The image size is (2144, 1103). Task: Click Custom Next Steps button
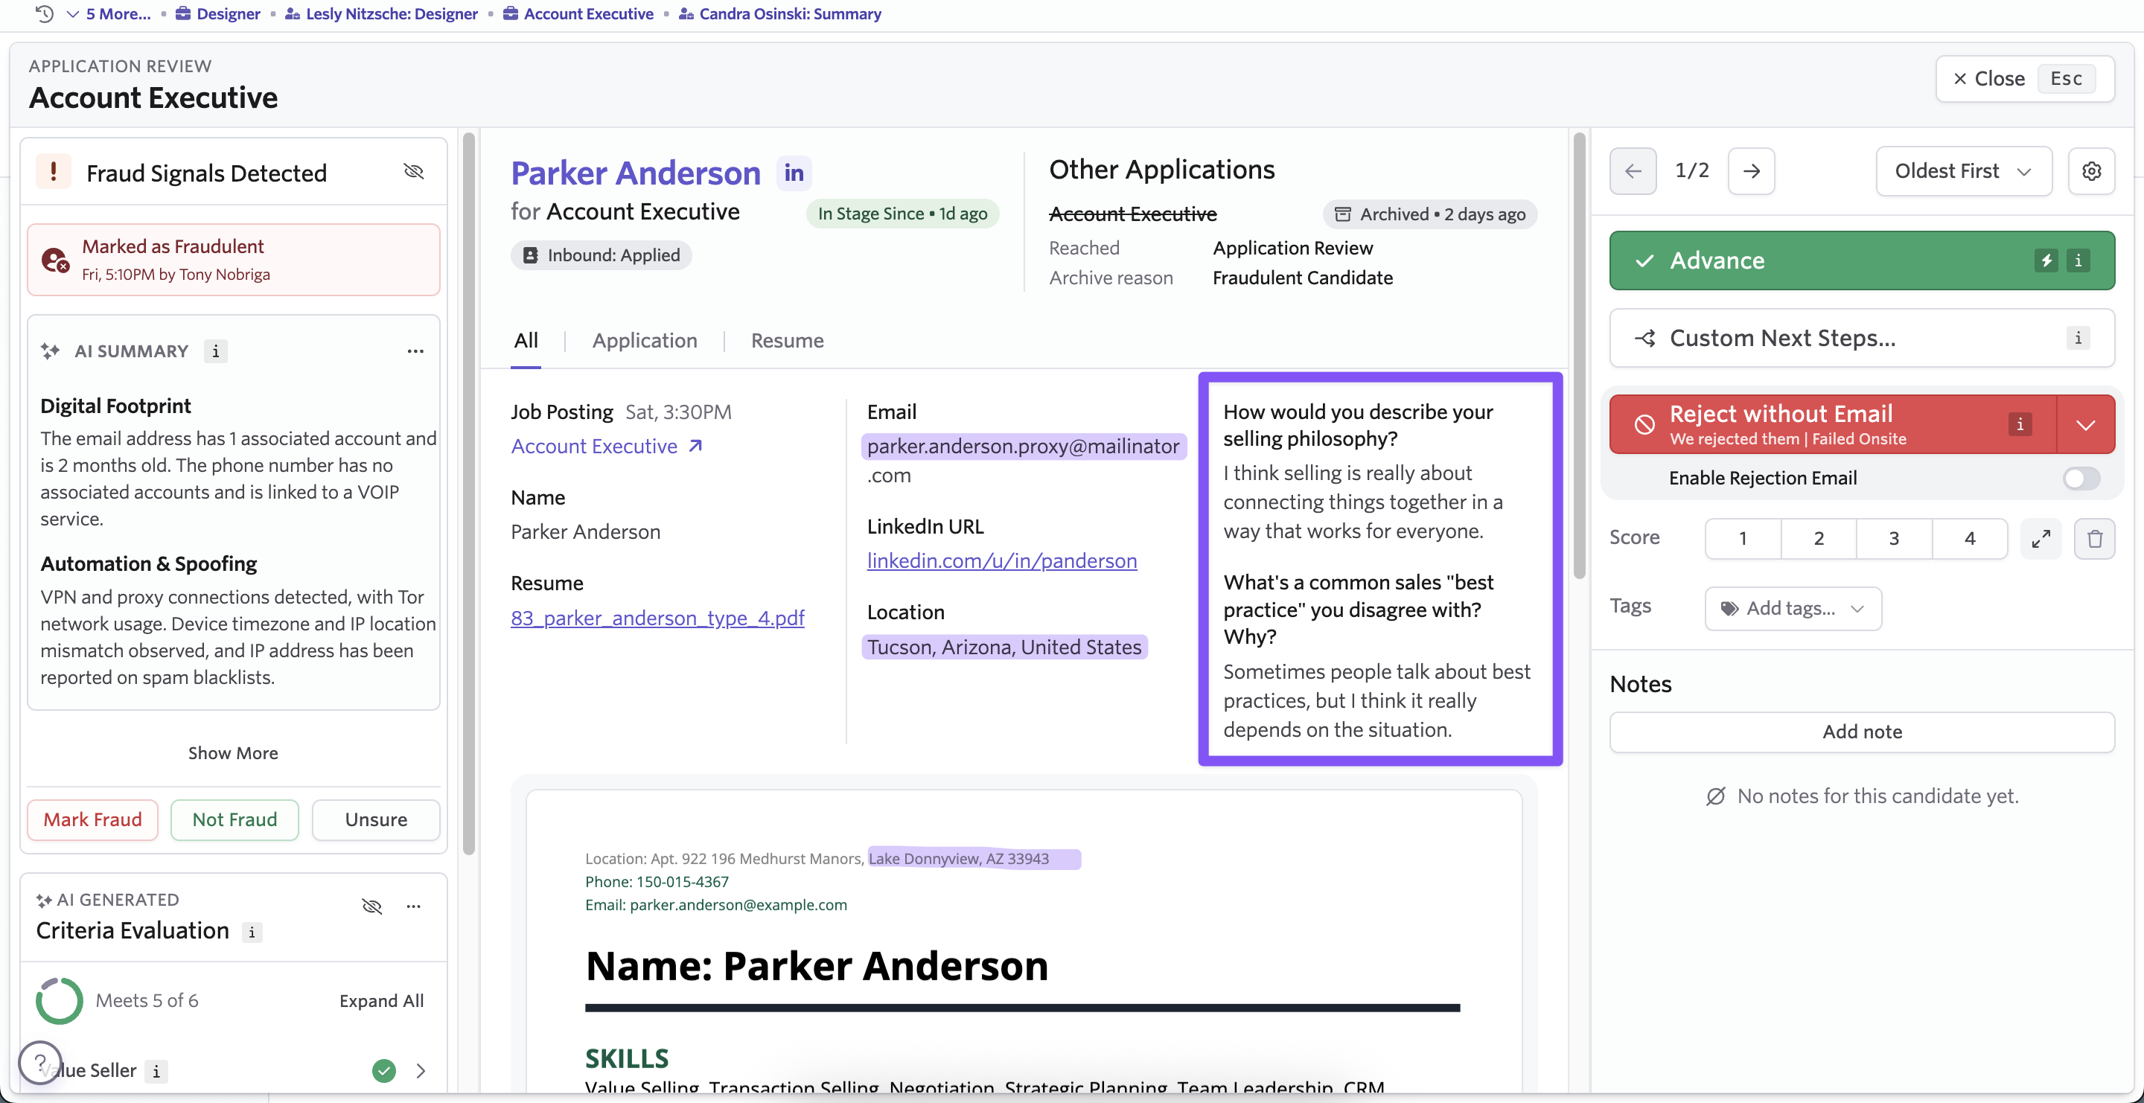[1862, 338]
